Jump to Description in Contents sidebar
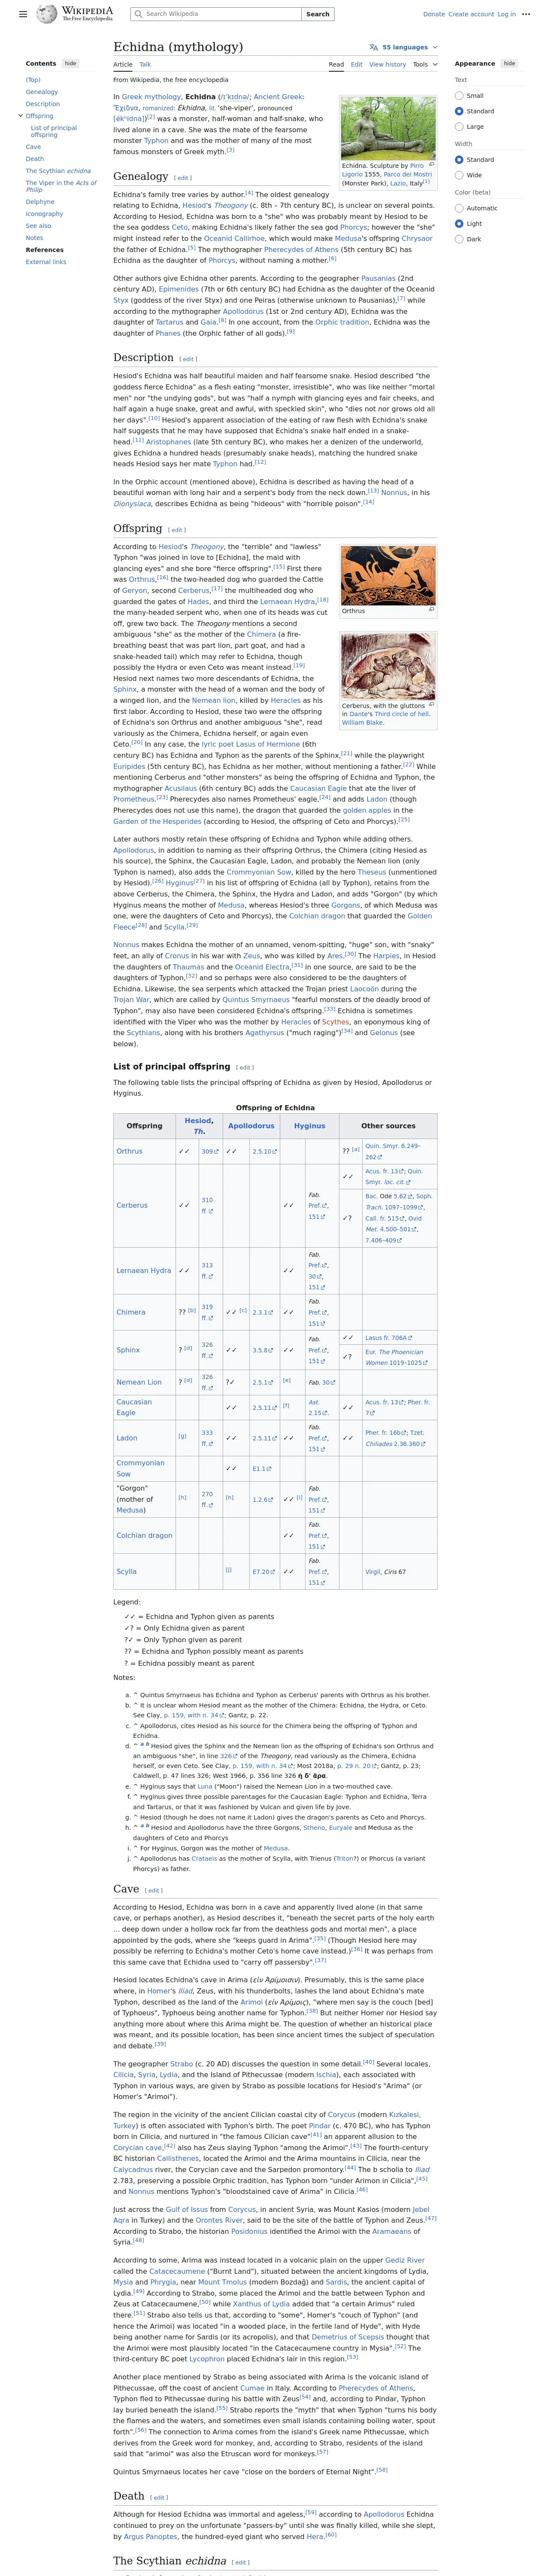This screenshot has height=2576, width=551. point(43,104)
